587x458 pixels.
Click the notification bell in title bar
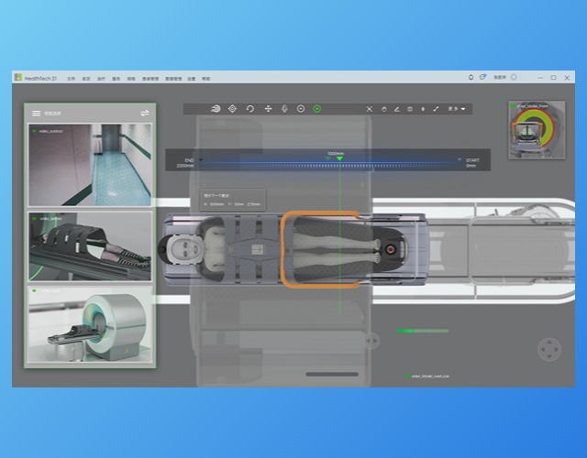[x=471, y=78]
